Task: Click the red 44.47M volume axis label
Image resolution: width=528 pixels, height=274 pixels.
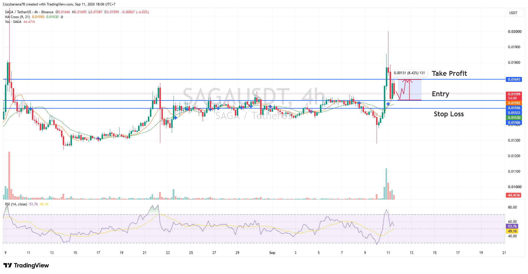Action: (514, 195)
